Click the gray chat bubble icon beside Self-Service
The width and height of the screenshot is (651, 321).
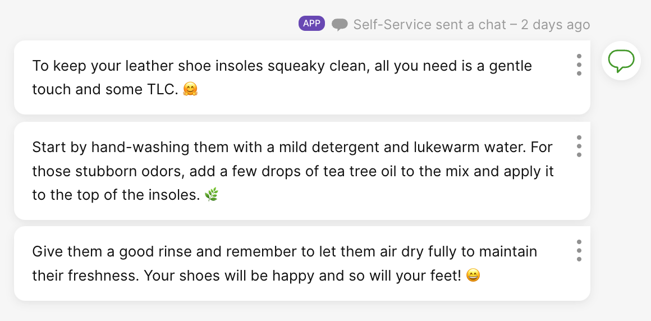click(x=339, y=25)
